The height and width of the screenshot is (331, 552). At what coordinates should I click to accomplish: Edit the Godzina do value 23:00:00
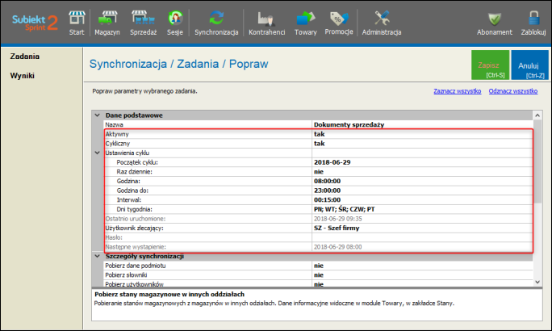(x=422, y=191)
